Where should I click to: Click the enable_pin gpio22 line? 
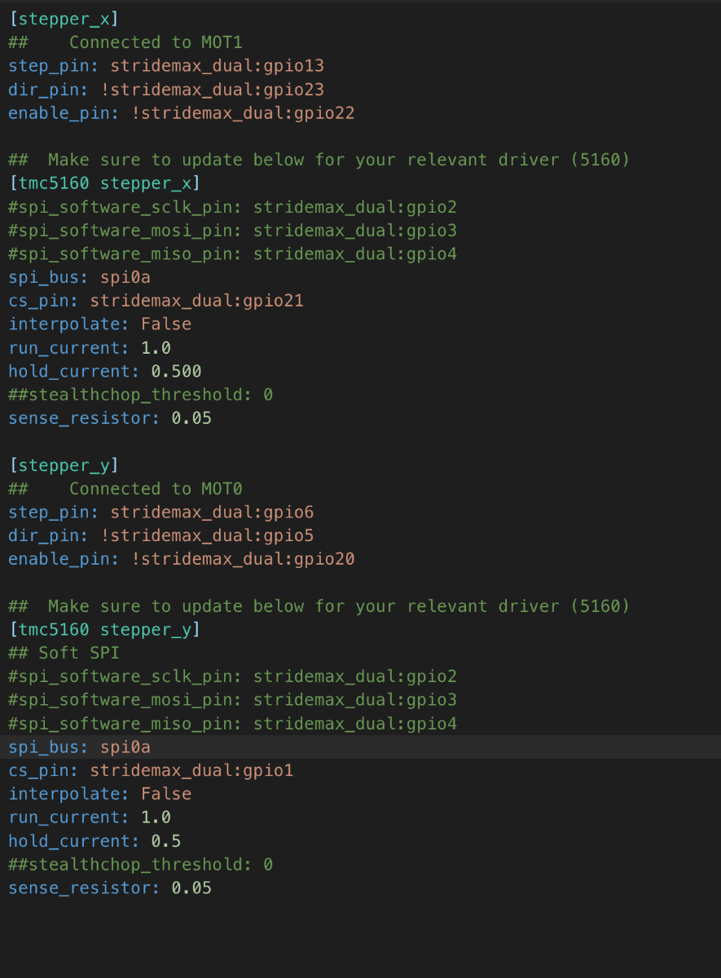point(182,113)
